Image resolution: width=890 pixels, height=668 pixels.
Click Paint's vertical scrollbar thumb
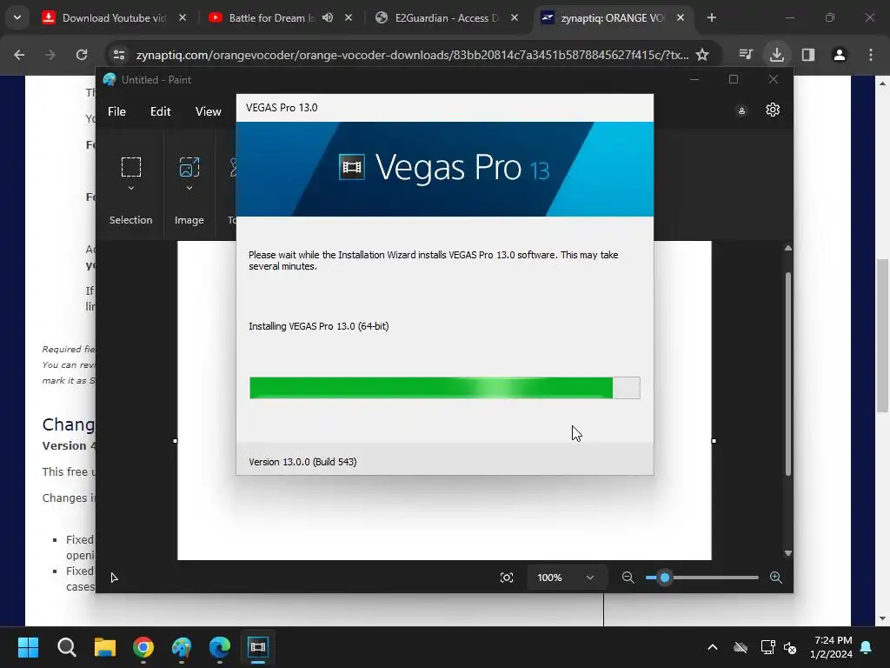(787, 373)
